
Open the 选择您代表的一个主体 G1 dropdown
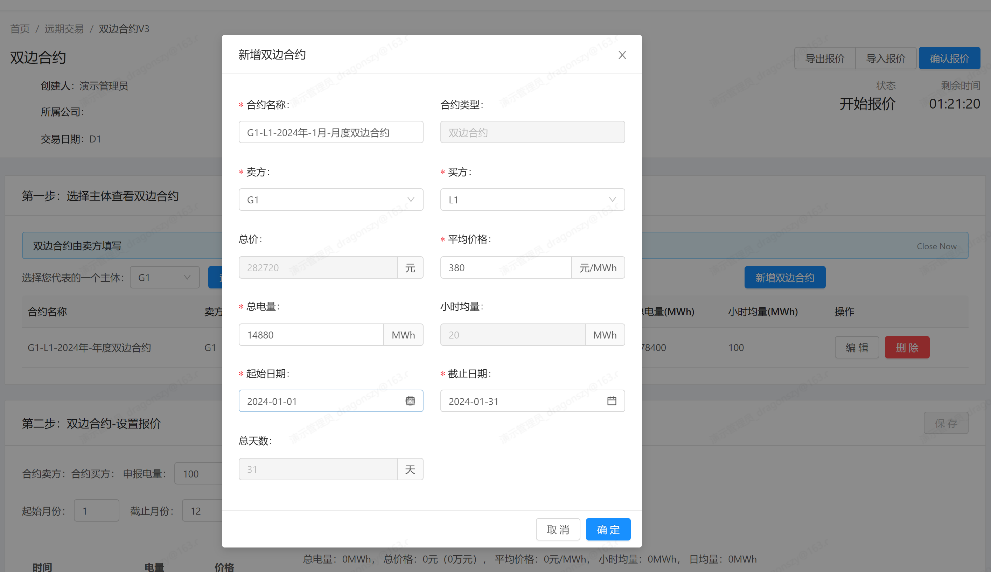[x=165, y=277]
